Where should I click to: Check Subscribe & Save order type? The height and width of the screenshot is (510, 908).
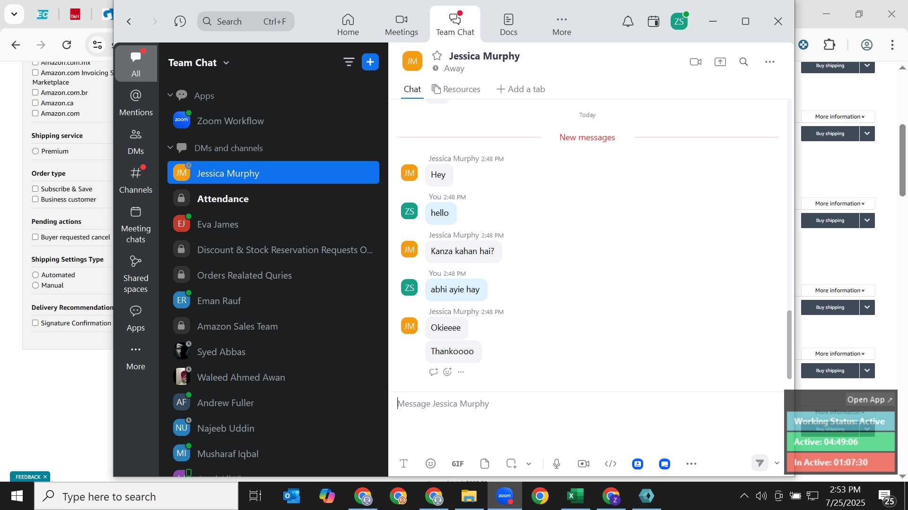click(x=35, y=189)
